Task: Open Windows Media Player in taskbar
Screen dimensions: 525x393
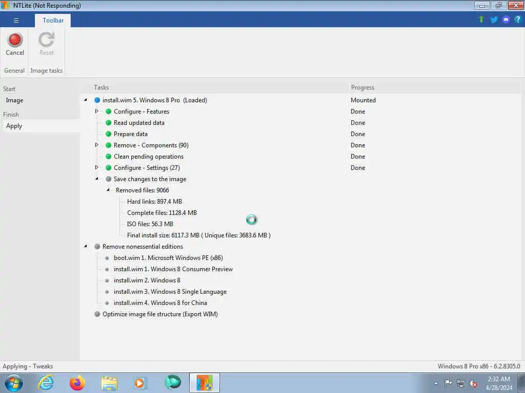Action: 140,383
